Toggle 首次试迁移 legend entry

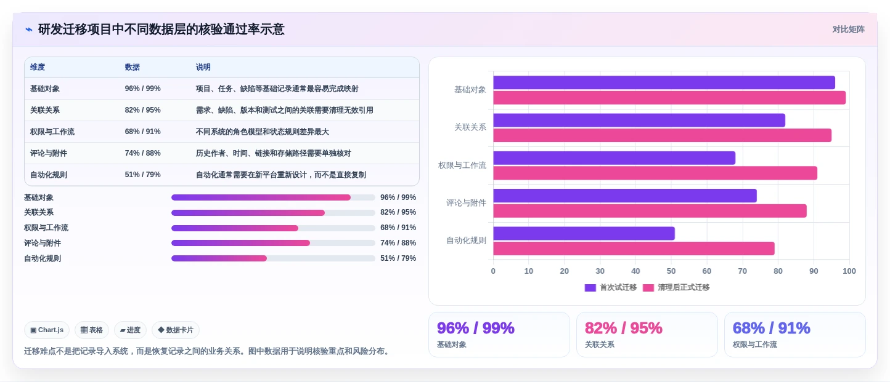[x=610, y=287]
